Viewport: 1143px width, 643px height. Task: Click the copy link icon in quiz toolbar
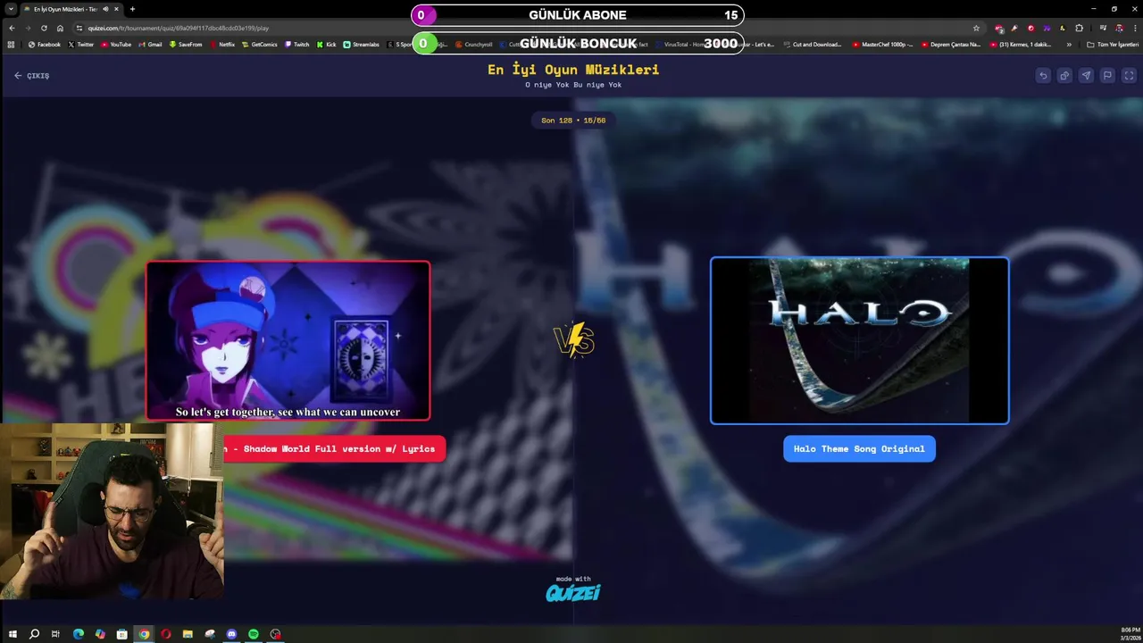click(x=1064, y=76)
